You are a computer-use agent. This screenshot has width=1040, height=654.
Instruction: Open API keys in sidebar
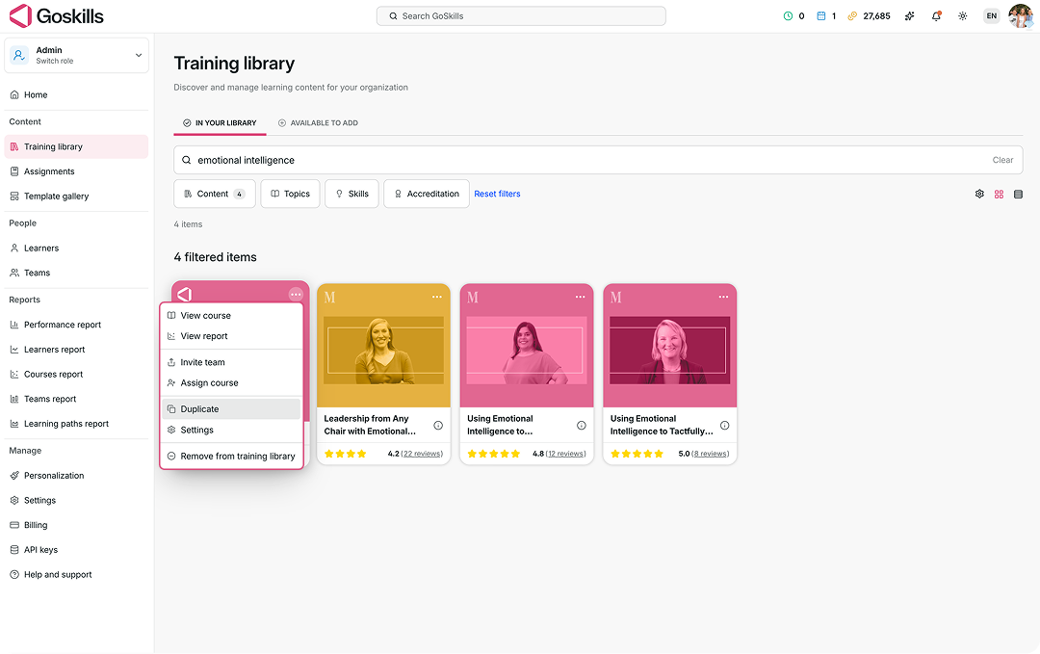[x=76, y=550]
